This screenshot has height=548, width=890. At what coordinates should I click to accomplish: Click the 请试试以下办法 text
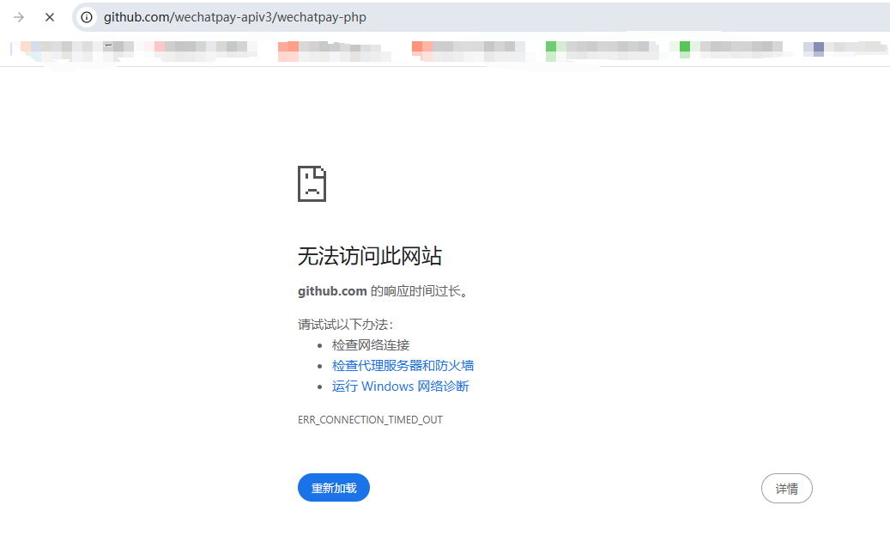[x=346, y=325]
